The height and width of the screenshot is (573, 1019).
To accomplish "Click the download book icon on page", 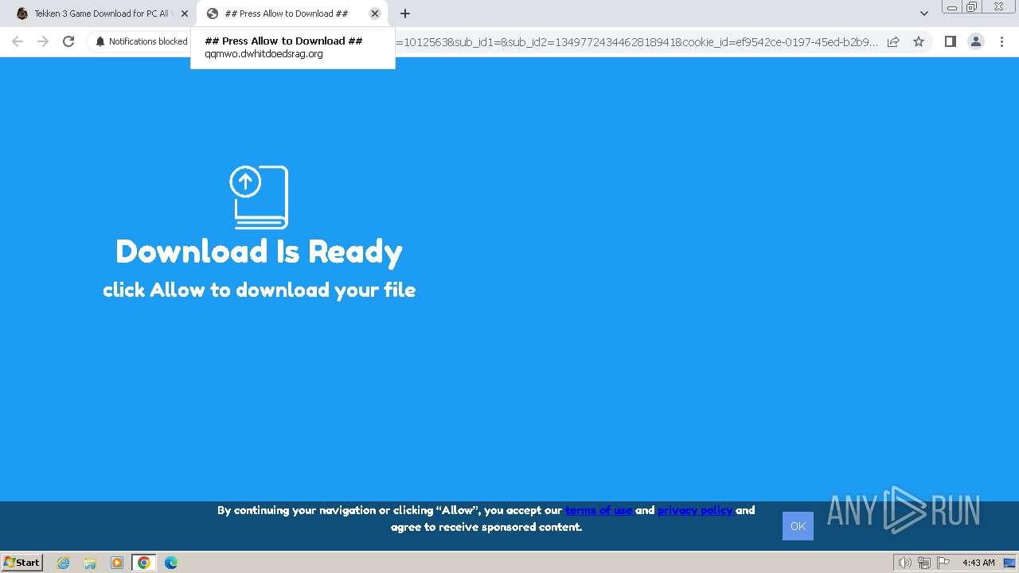I will click(259, 197).
